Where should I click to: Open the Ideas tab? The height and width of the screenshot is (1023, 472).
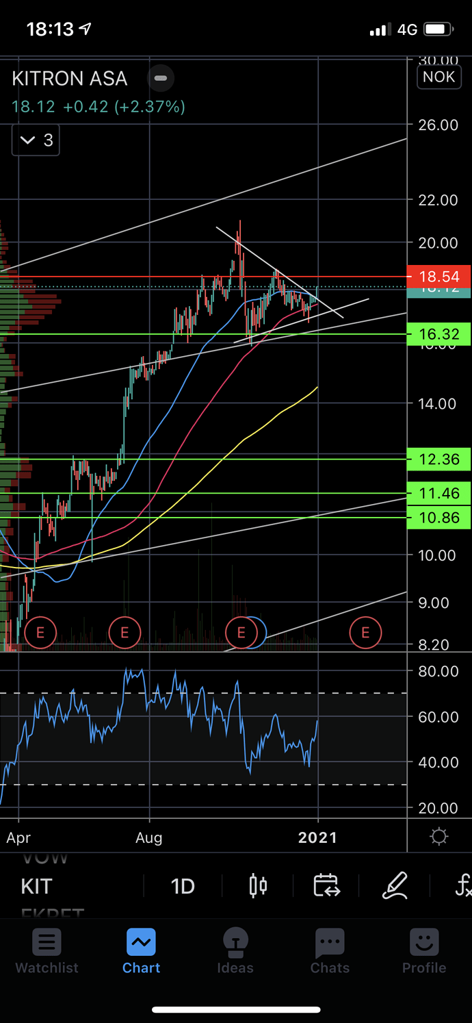235,951
